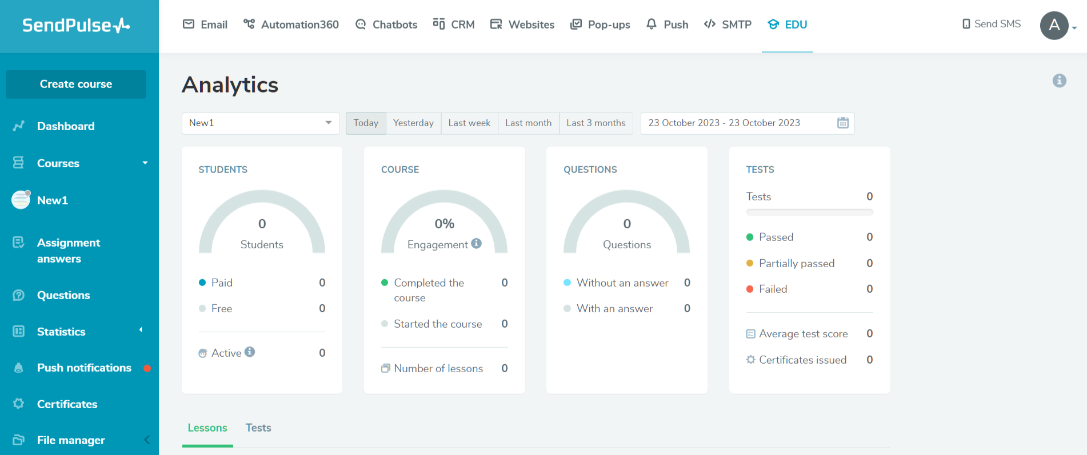Open the calendar date picker icon
The width and height of the screenshot is (1087, 455).
pyautogui.click(x=843, y=123)
